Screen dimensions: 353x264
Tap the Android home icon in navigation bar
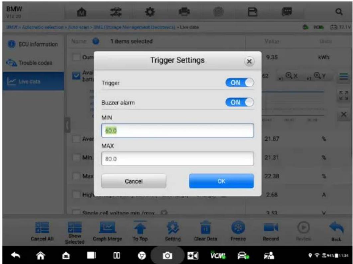[41, 255]
